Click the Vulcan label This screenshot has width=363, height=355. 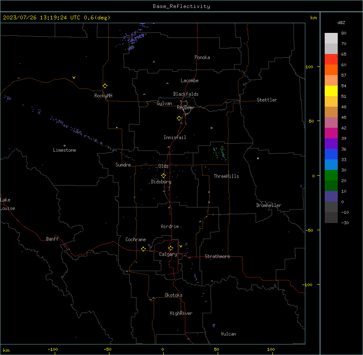pos(228,334)
